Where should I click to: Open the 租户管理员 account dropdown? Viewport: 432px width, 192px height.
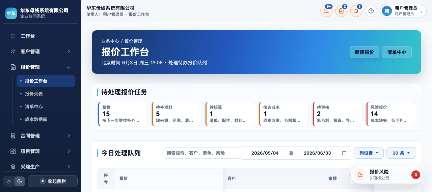click(x=403, y=11)
